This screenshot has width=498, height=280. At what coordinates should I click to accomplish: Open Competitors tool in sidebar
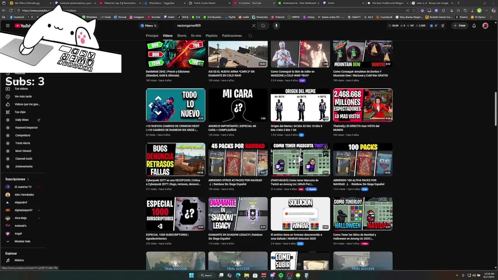(x=23, y=135)
